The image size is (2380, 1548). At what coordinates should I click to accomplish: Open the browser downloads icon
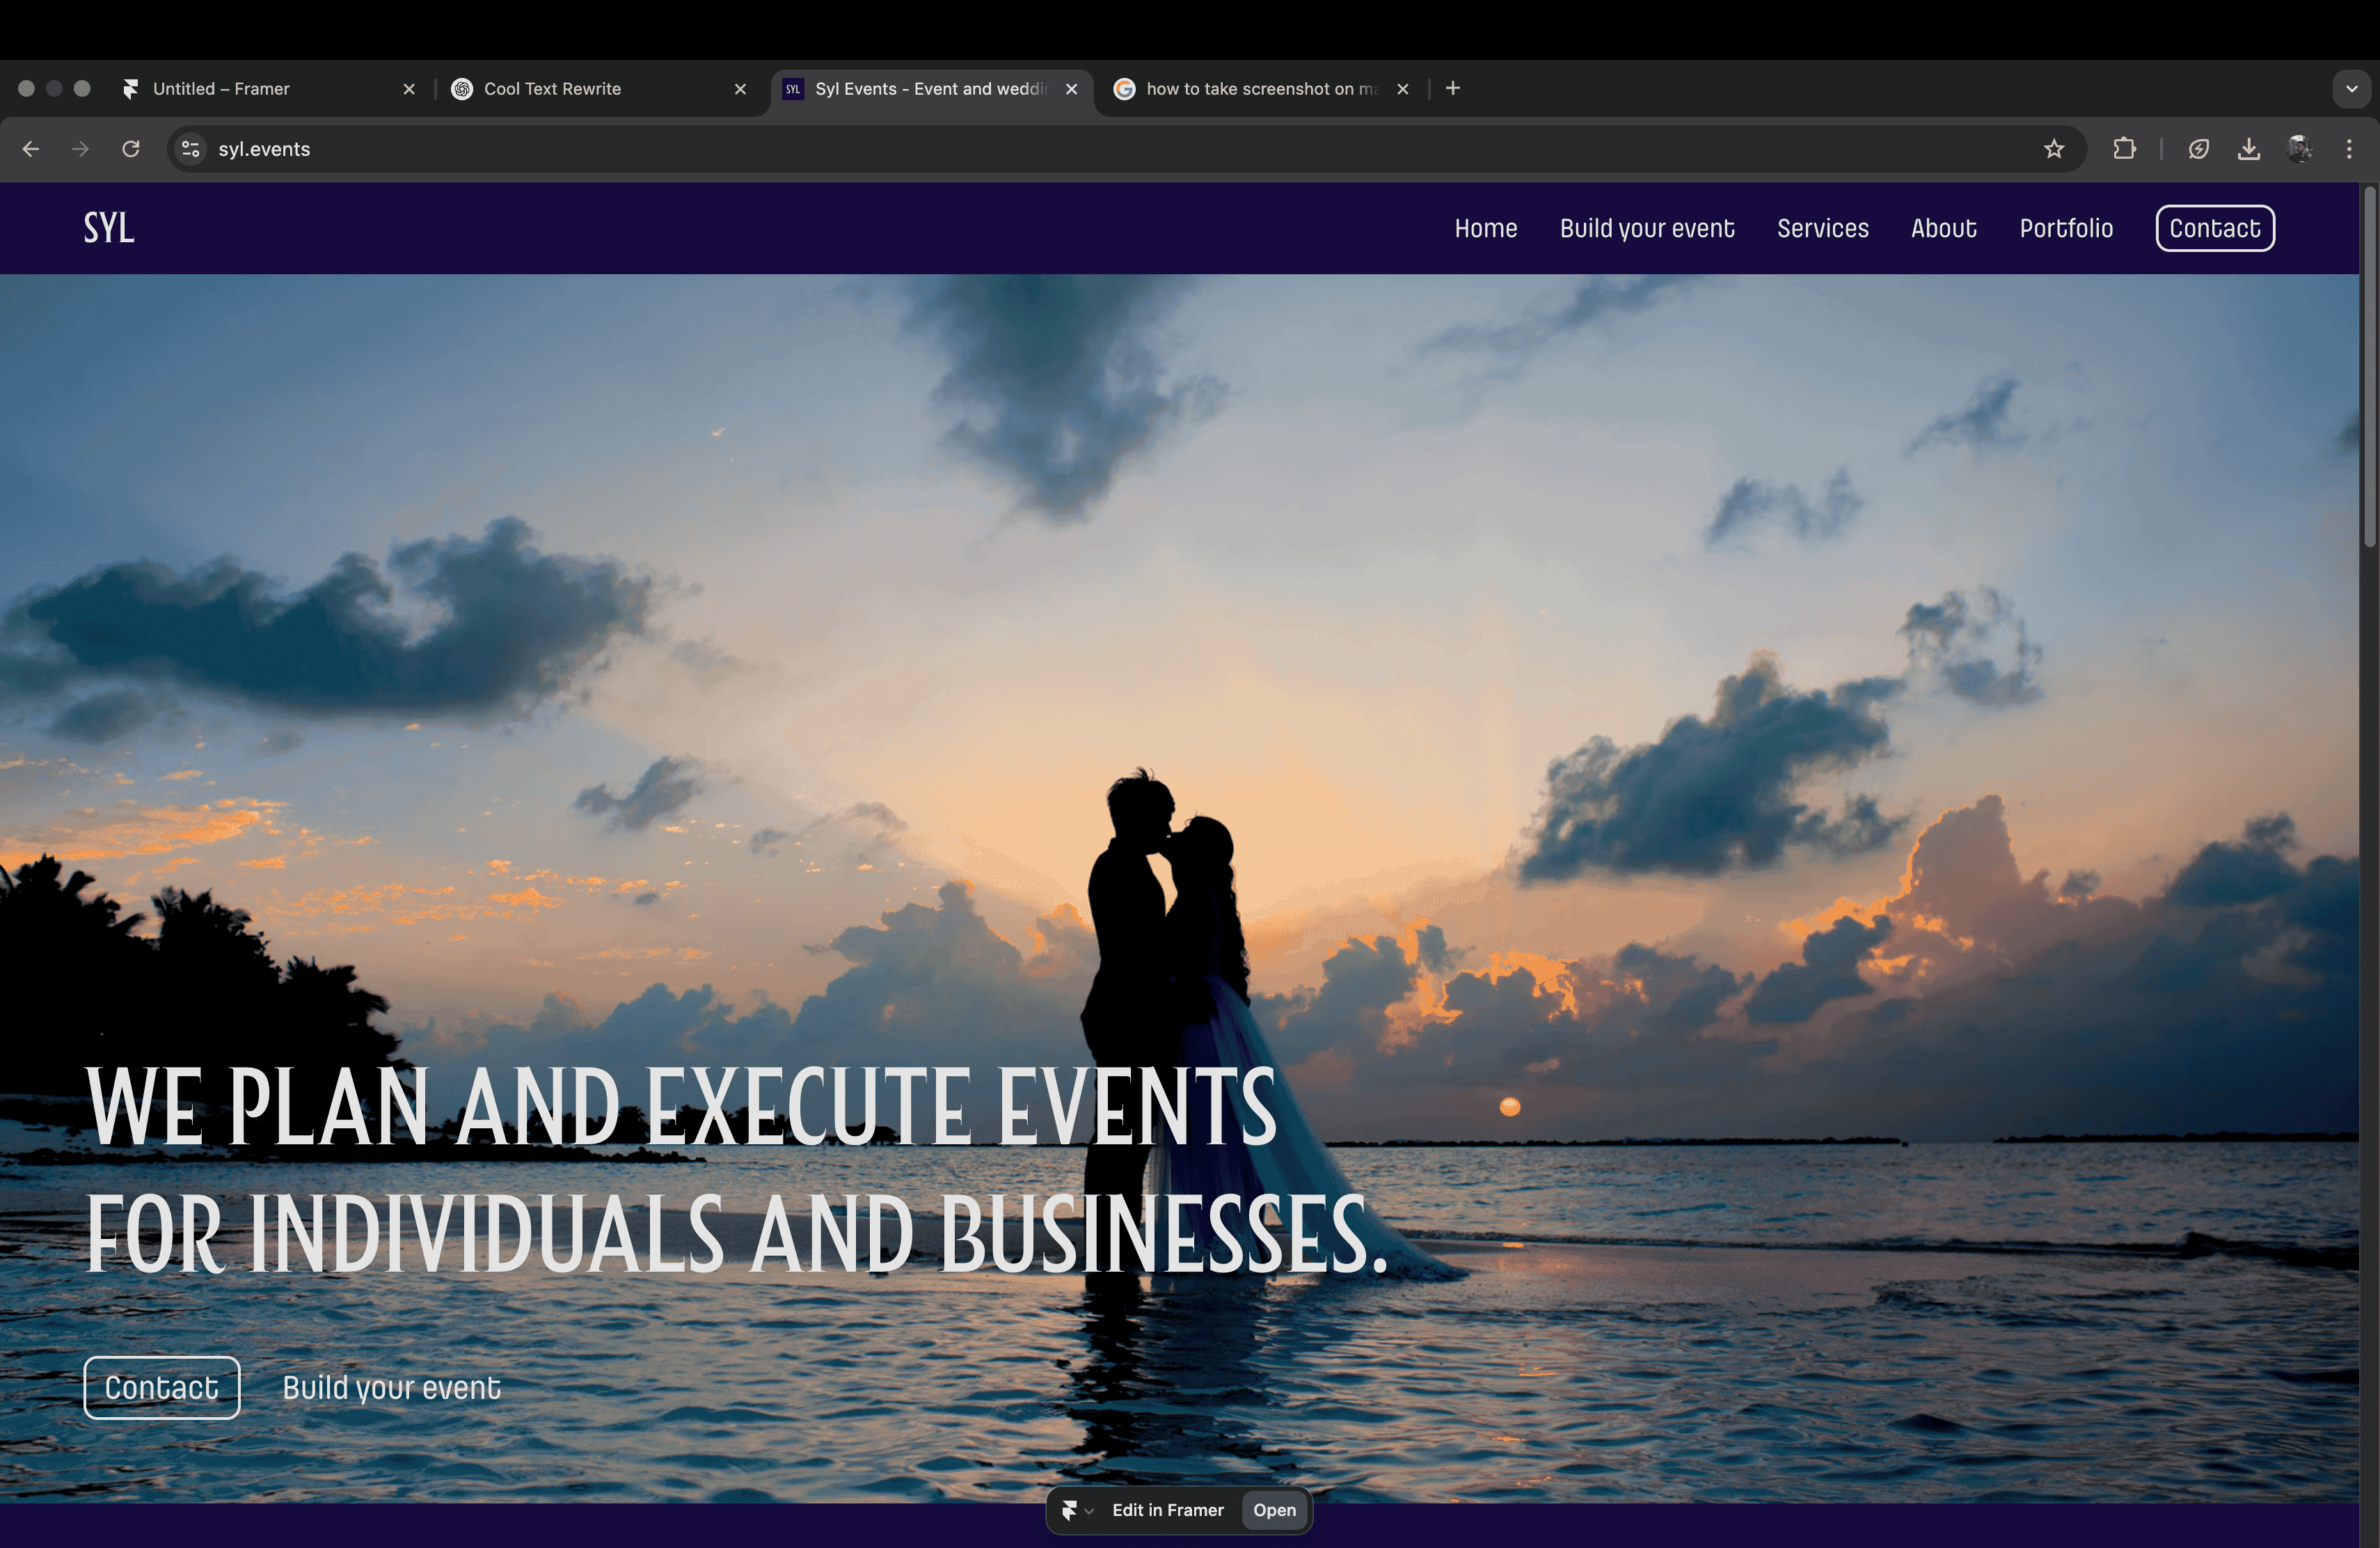pos(2249,149)
